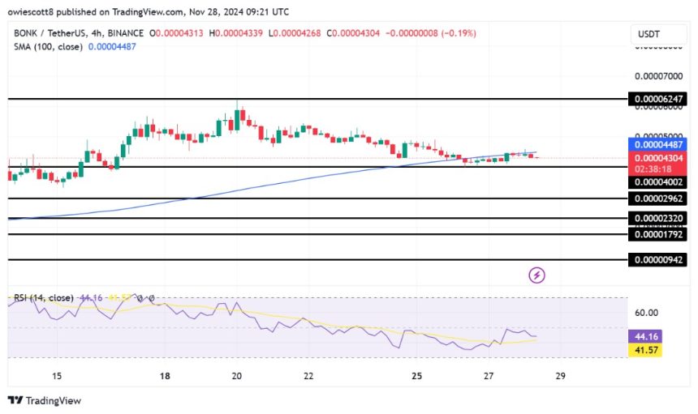Image resolution: width=698 pixels, height=414 pixels.
Task: Select the 0.00002962 horizontal level label
Action: tap(657, 198)
